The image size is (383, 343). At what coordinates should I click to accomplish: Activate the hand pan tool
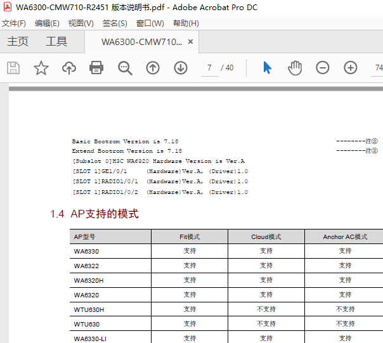(295, 68)
